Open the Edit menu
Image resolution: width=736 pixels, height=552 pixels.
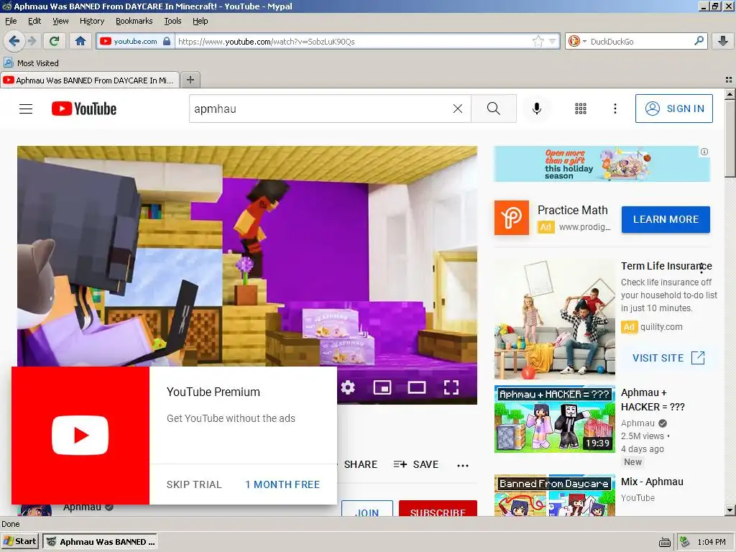pos(34,21)
